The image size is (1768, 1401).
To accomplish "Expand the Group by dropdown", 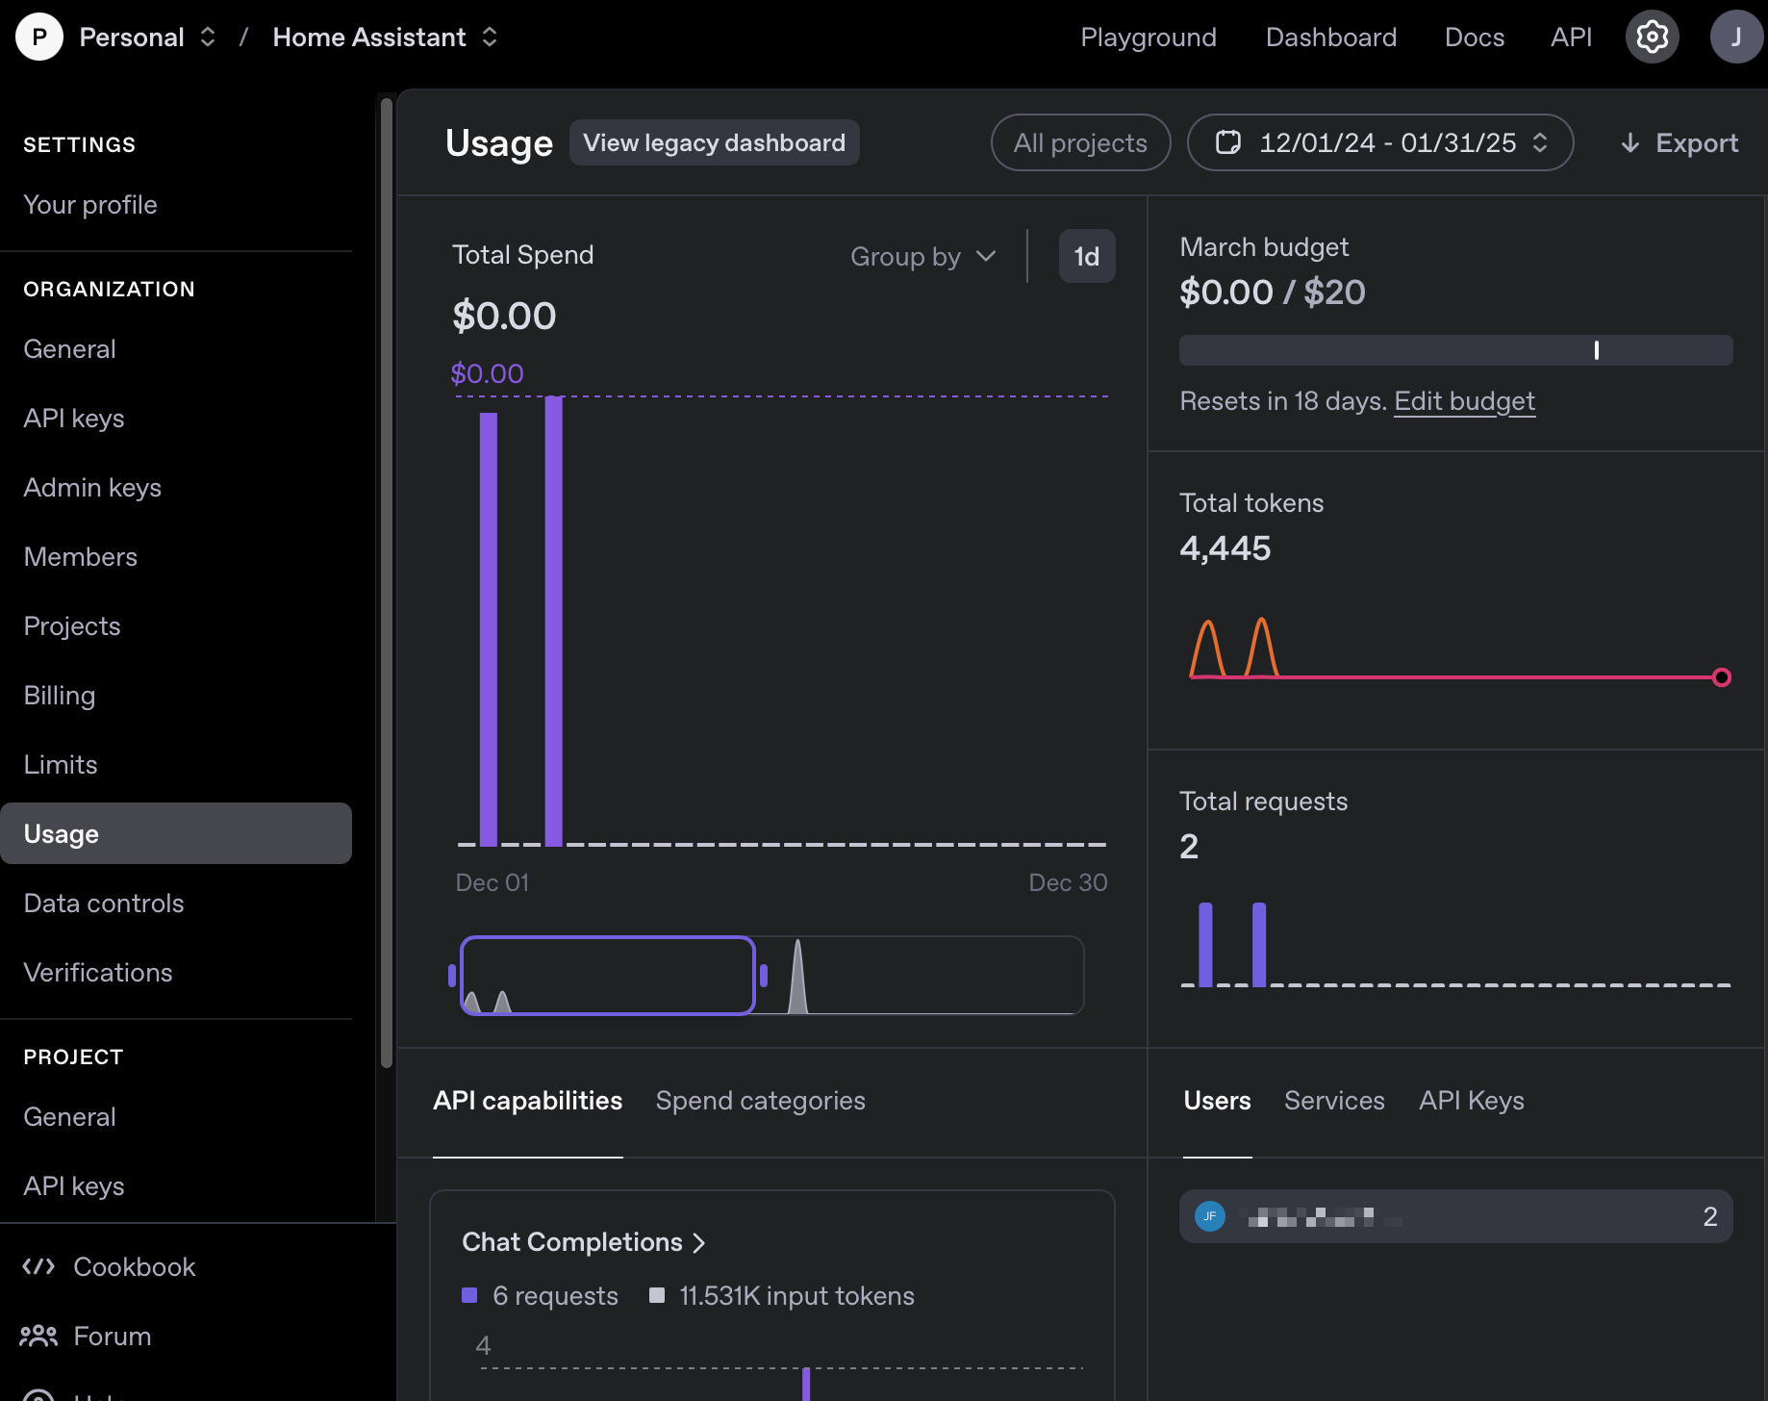I will [922, 256].
